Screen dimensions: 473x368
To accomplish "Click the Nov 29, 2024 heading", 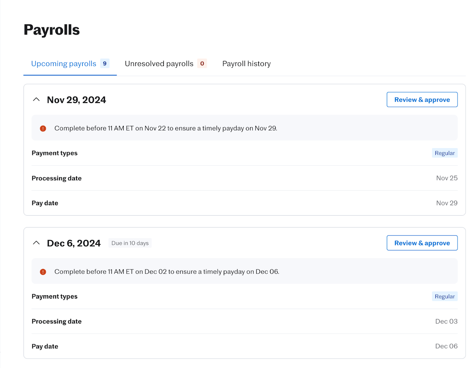I will point(76,100).
